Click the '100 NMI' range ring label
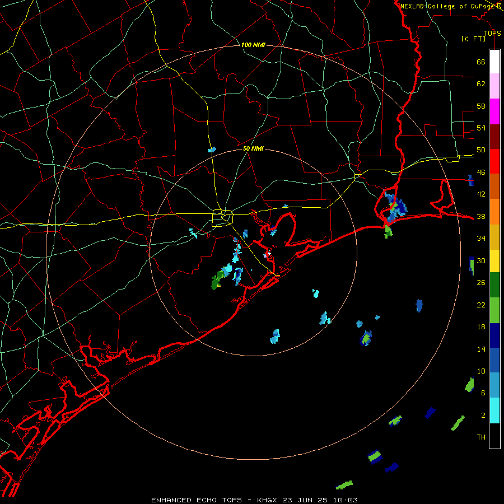This screenshot has height=504, width=504. (253, 45)
